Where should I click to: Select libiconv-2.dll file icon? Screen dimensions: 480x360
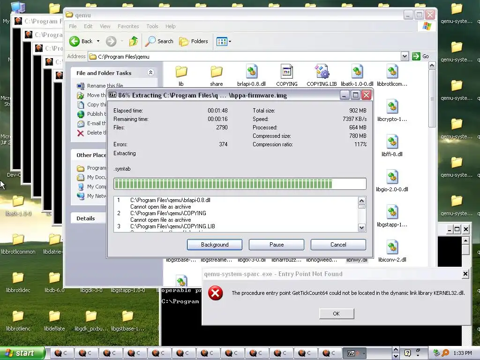coord(392,247)
